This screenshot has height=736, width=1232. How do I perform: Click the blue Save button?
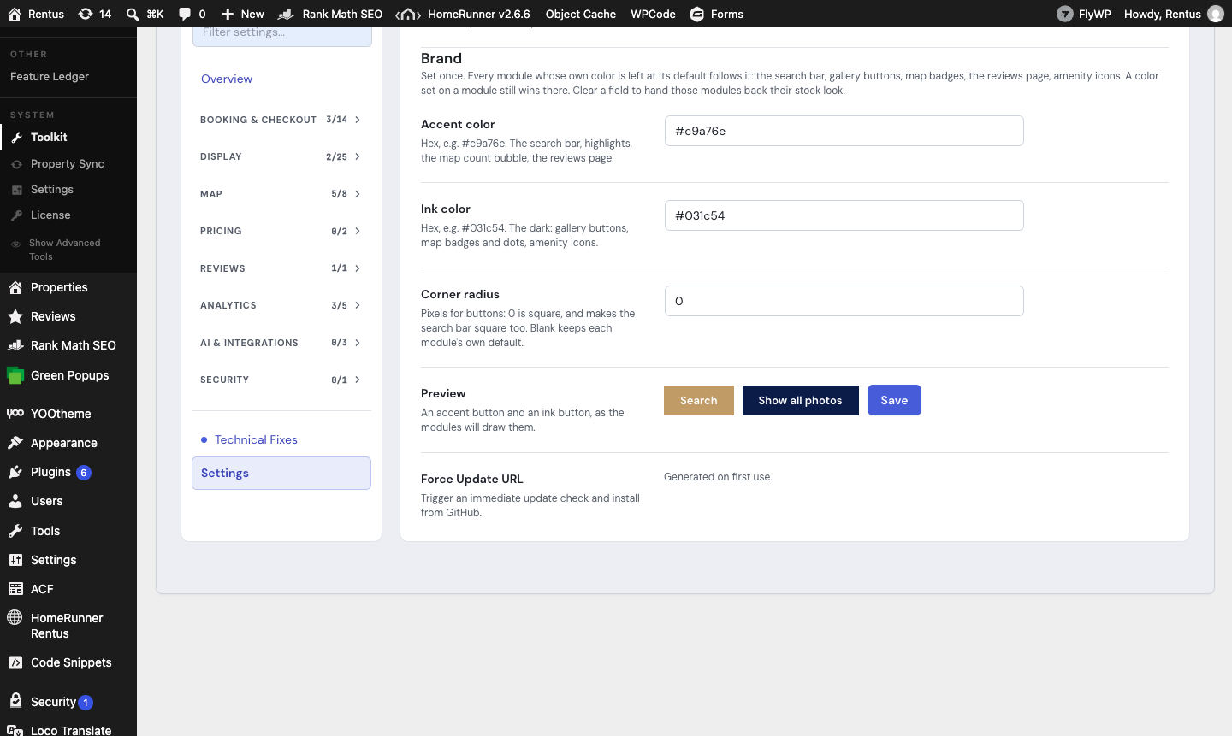coord(894,400)
